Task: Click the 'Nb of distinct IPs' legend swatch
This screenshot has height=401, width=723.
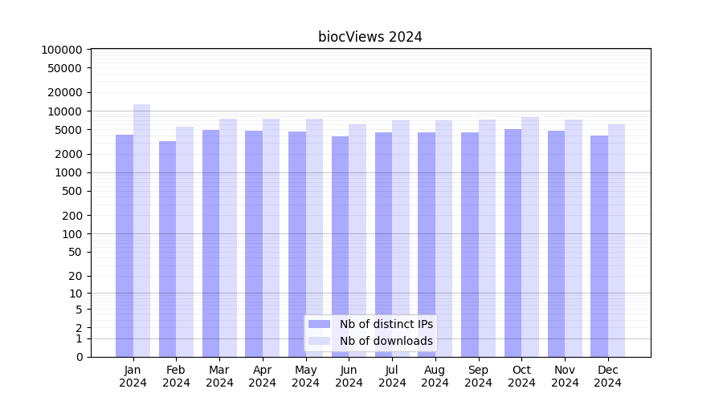Action: pyautogui.click(x=319, y=324)
